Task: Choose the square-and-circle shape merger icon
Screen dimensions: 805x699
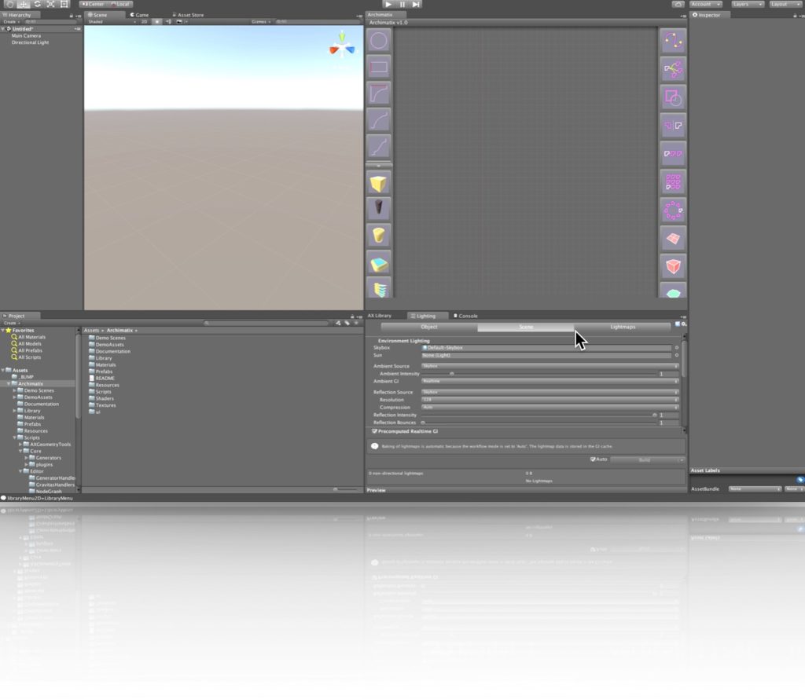Action: pyautogui.click(x=673, y=97)
